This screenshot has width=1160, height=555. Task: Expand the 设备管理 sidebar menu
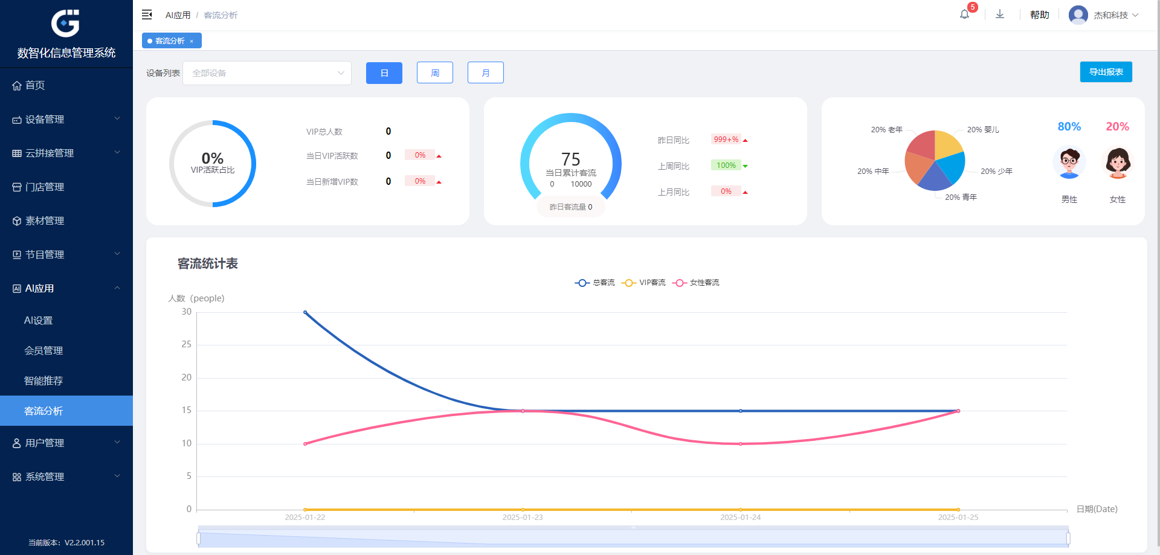pyautogui.click(x=66, y=119)
